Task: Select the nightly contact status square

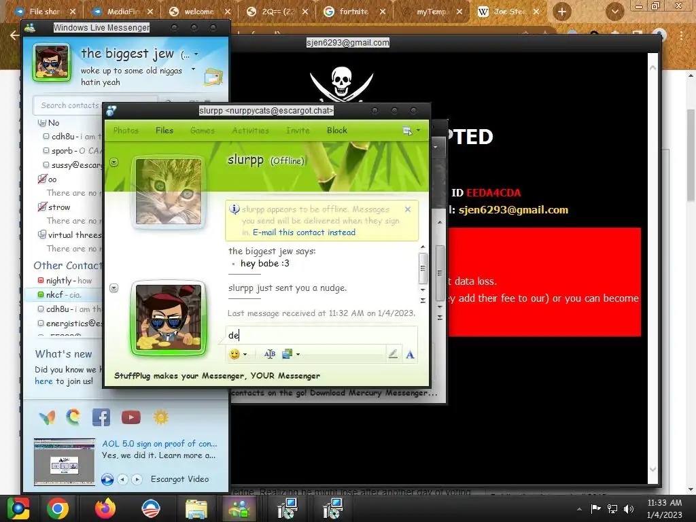Action: point(41,281)
